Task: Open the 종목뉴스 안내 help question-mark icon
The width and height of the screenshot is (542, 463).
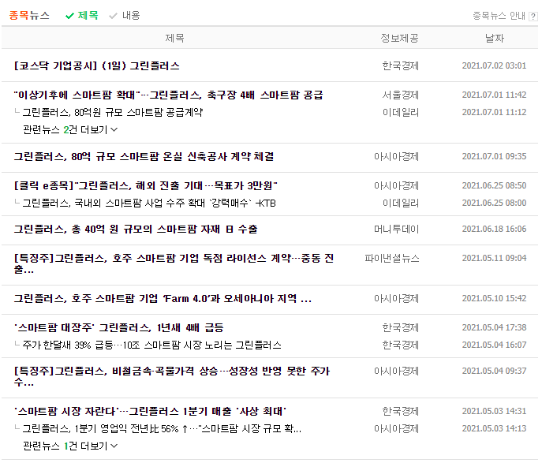Action: click(x=533, y=16)
